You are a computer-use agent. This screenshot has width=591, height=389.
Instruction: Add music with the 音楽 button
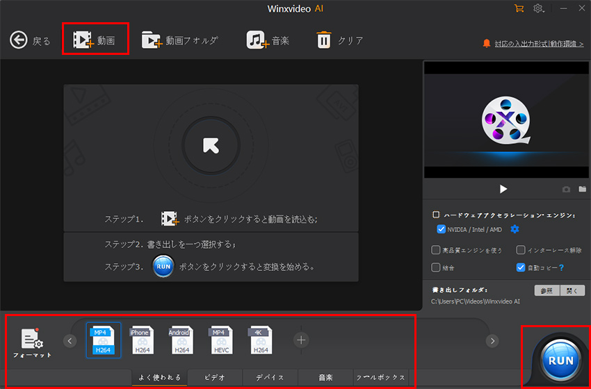[x=268, y=40]
